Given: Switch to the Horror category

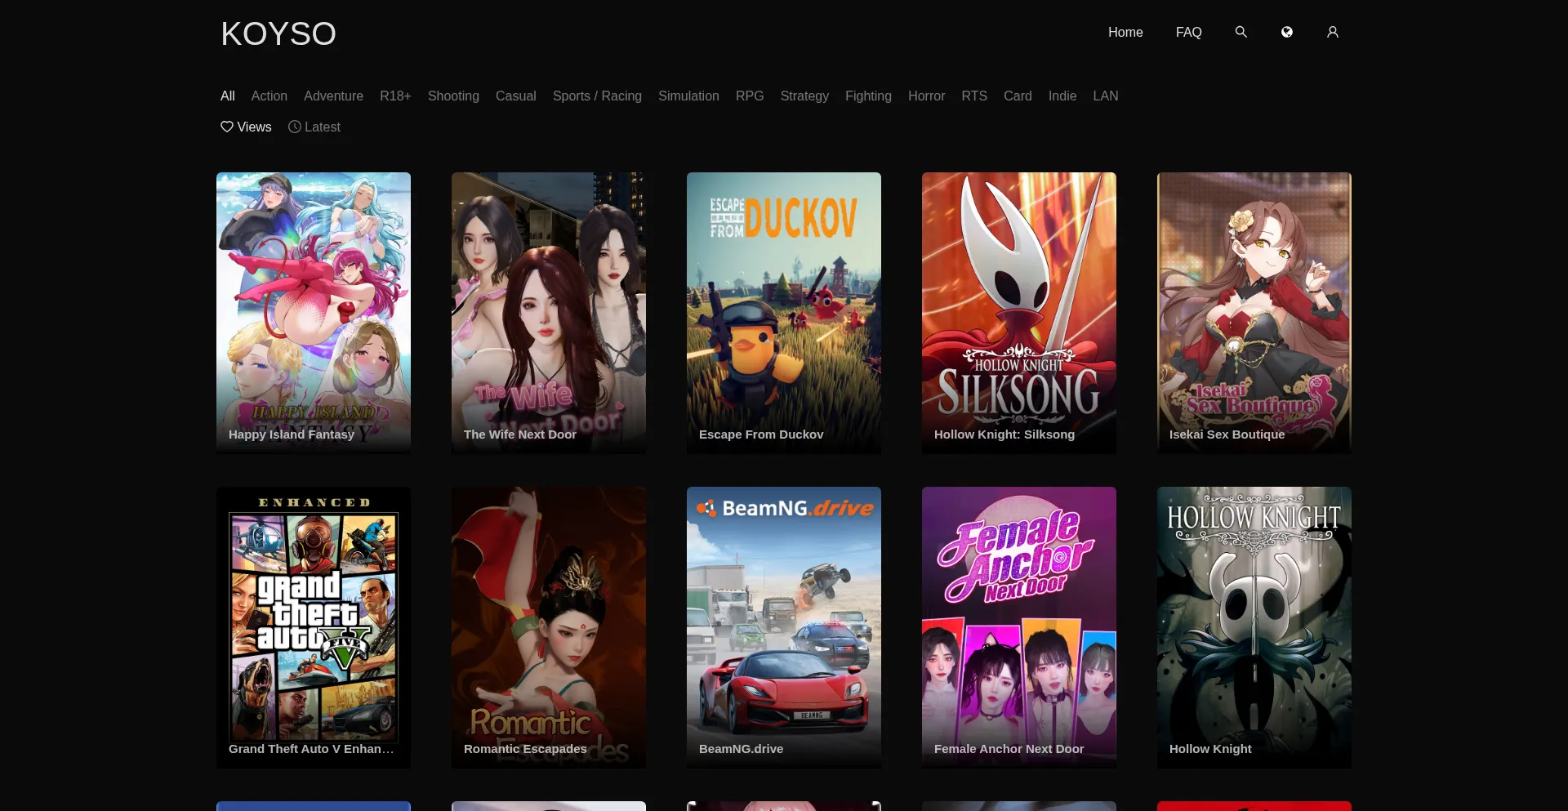Looking at the screenshot, I should coord(926,96).
